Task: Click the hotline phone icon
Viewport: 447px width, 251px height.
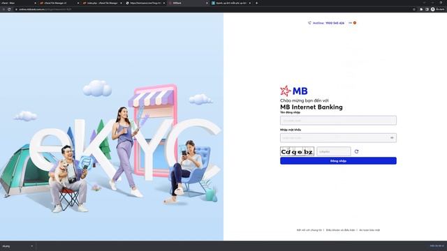Action: [309, 23]
